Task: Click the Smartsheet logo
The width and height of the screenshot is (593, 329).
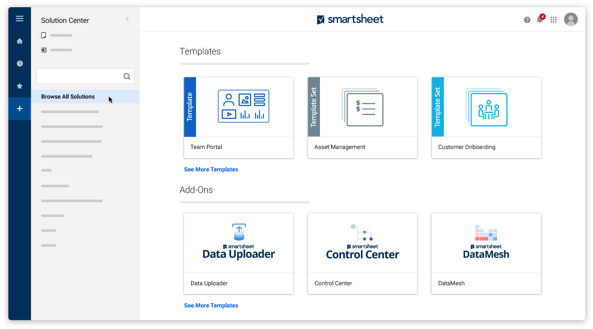Action: point(350,19)
